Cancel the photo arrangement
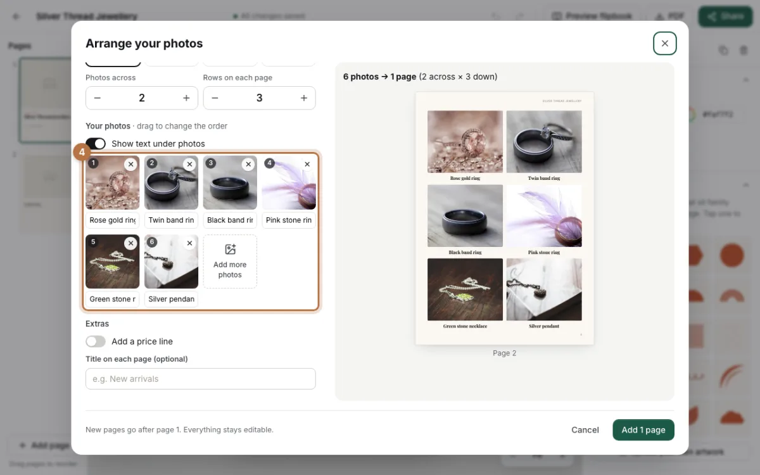 pyautogui.click(x=585, y=430)
